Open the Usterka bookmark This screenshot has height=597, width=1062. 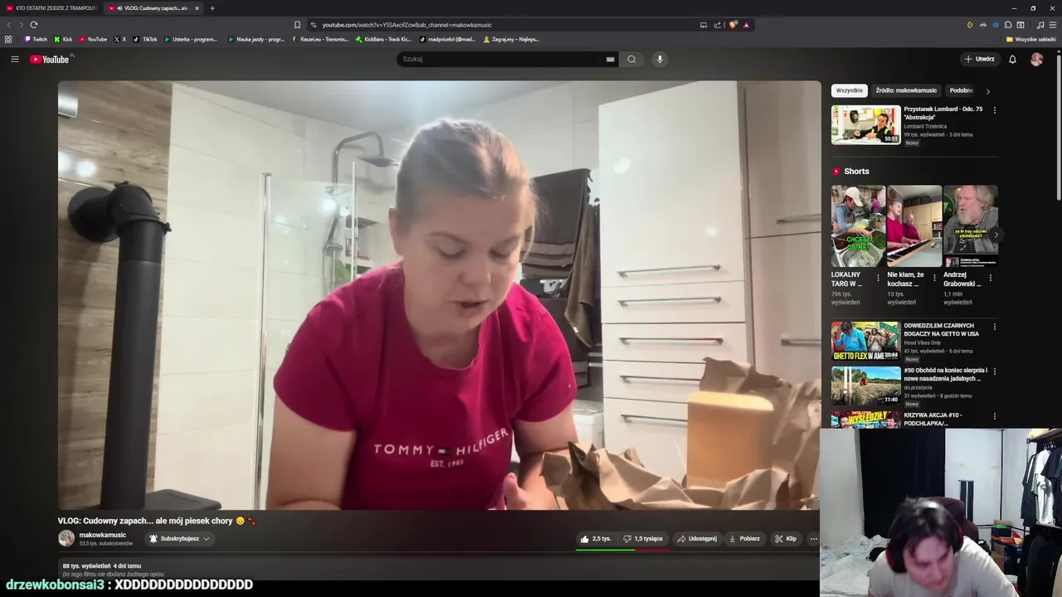coord(191,39)
